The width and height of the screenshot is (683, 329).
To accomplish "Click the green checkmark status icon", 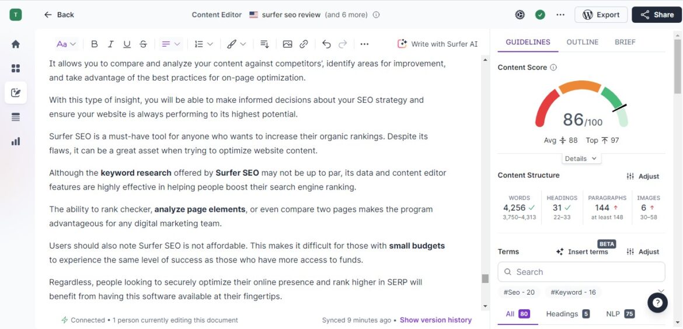I will tap(540, 15).
